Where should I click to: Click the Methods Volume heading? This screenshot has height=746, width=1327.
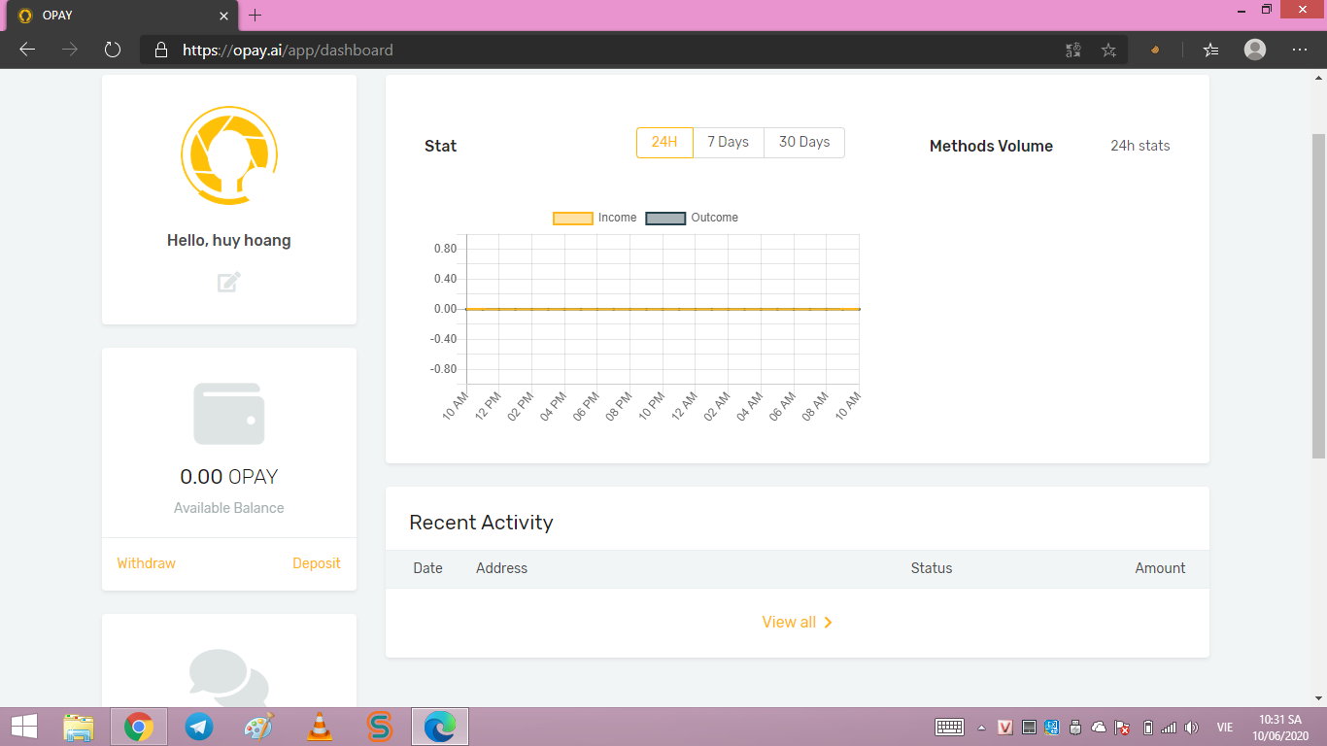(x=991, y=146)
